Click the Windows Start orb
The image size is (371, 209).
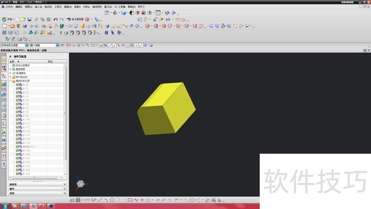[x=5, y=206]
